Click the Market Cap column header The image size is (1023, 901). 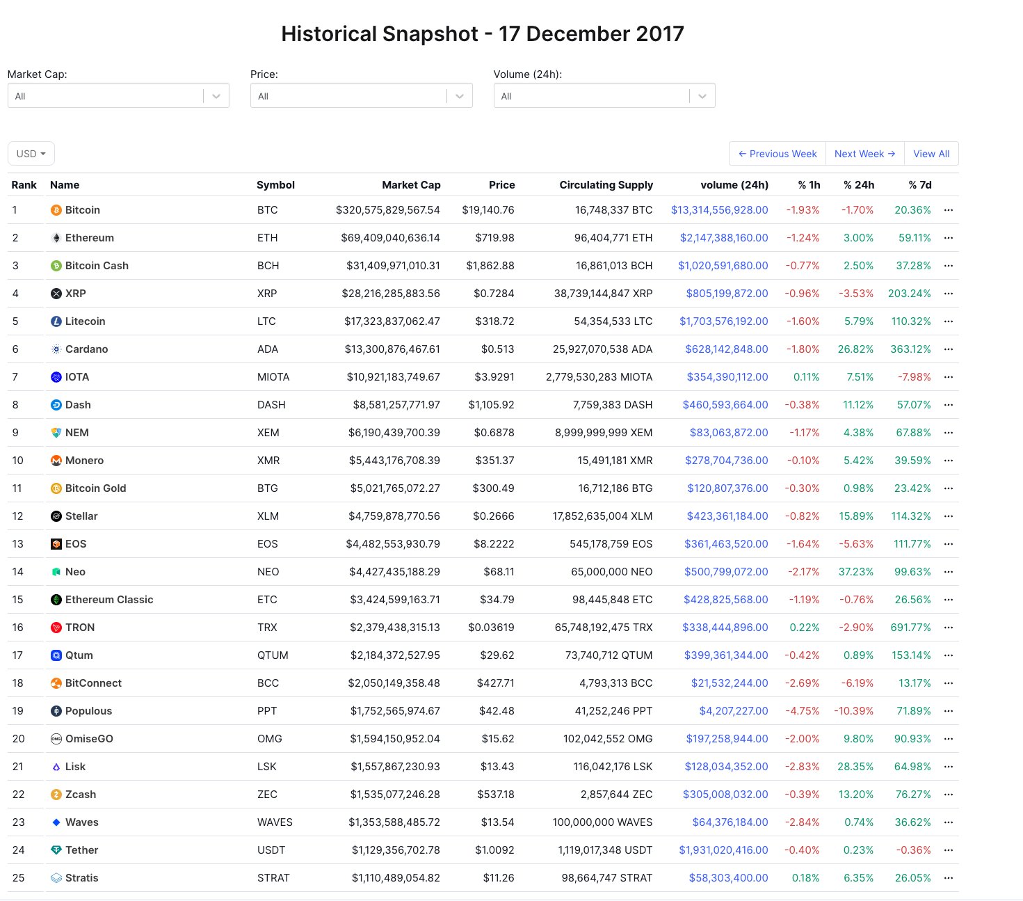coord(411,185)
